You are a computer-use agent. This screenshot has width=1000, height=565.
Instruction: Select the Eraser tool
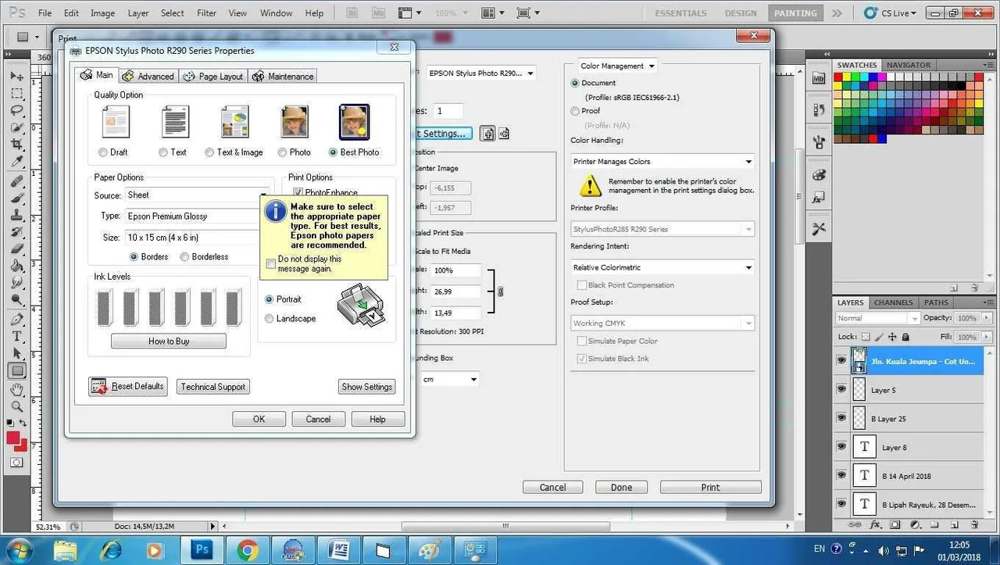tap(16, 249)
